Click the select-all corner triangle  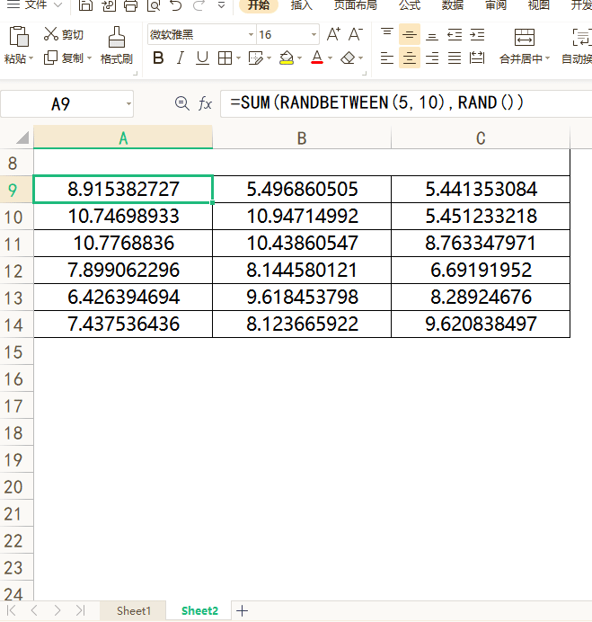(22, 138)
